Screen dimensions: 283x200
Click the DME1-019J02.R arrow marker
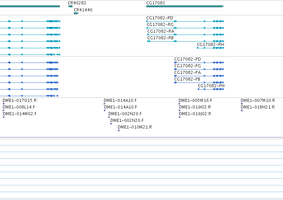180,117
